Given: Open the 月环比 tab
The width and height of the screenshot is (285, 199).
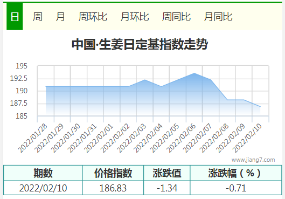Looking at the screenshot, I should pos(135,17).
